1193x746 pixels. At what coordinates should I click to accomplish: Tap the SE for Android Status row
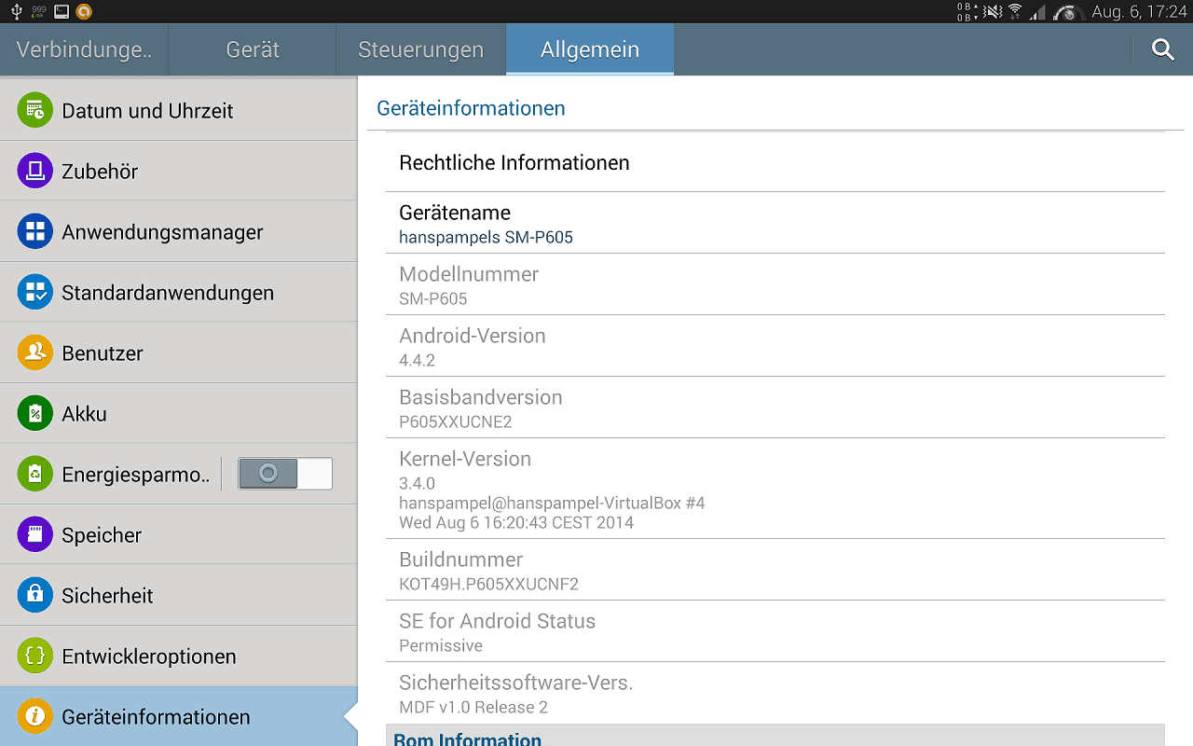pyautogui.click(x=775, y=631)
